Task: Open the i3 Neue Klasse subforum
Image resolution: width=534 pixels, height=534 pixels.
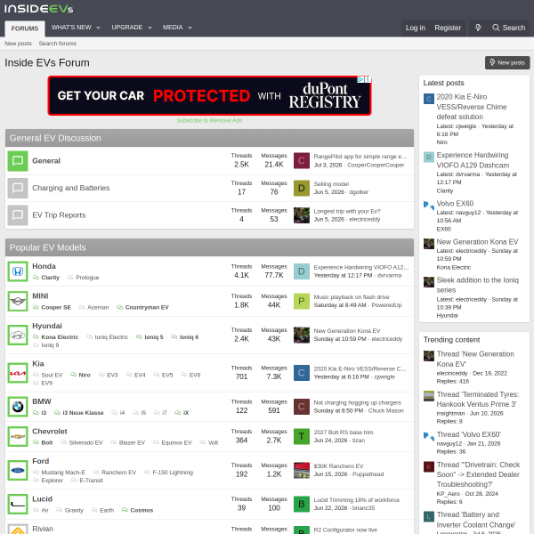Action: point(83,412)
